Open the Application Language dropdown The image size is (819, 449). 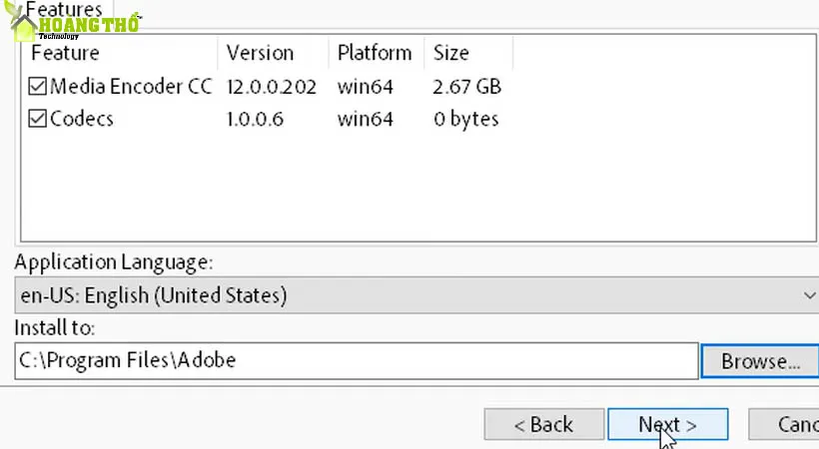coord(409,295)
